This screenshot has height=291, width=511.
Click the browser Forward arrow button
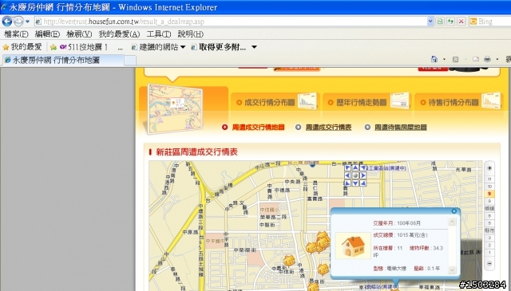coord(18,22)
